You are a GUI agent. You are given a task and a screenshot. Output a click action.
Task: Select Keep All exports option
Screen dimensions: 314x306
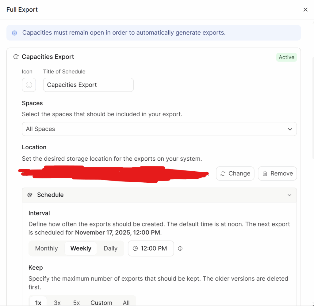click(x=126, y=302)
